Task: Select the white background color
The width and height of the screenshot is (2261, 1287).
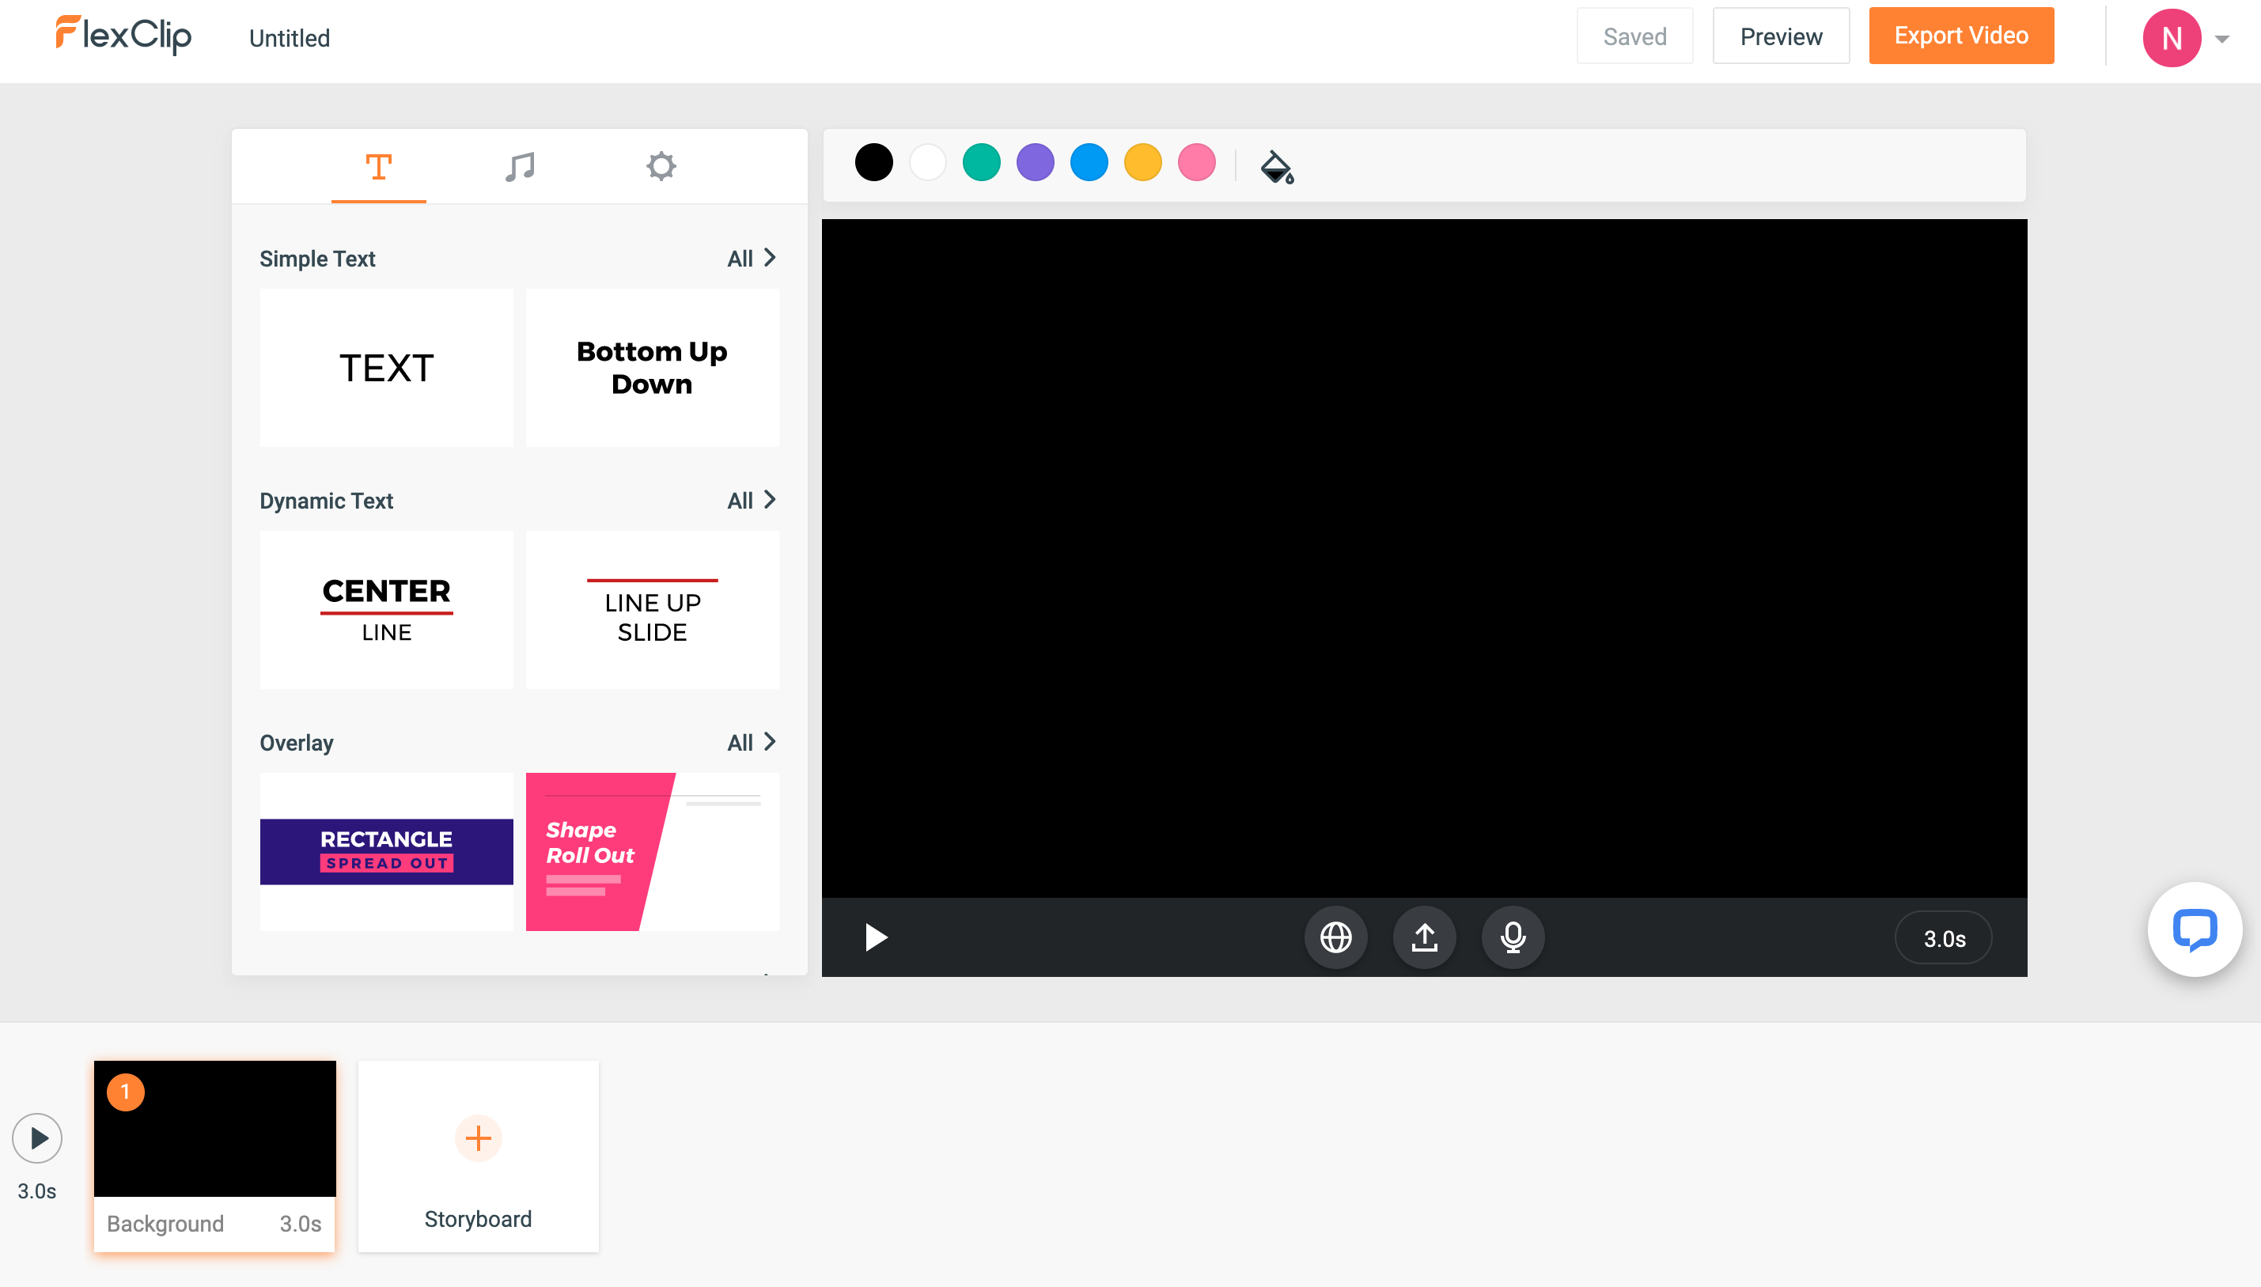Action: (x=927, y=163)
